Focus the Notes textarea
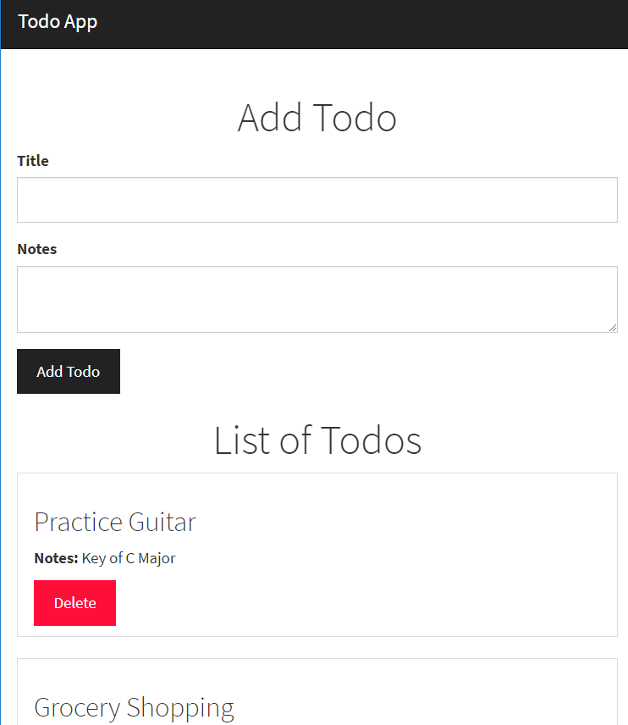Viewport: 628px width, 725px height. tap(317, 299)
